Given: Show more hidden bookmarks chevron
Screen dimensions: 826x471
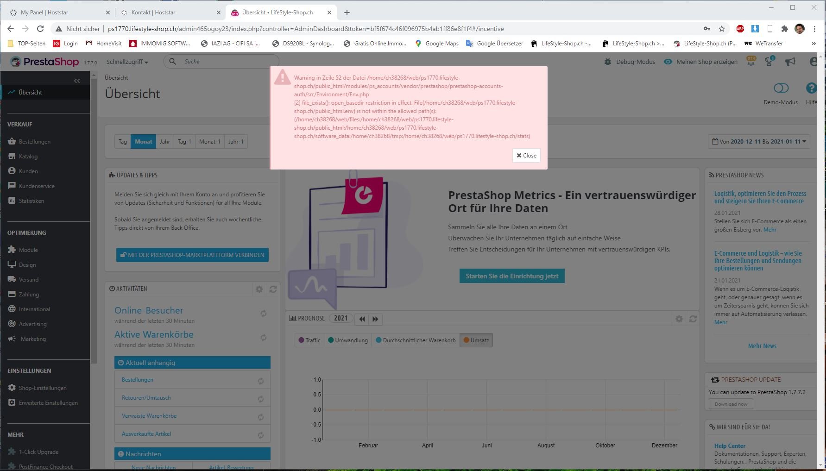Looking at the screenshot, I should [x=814, y=44].
